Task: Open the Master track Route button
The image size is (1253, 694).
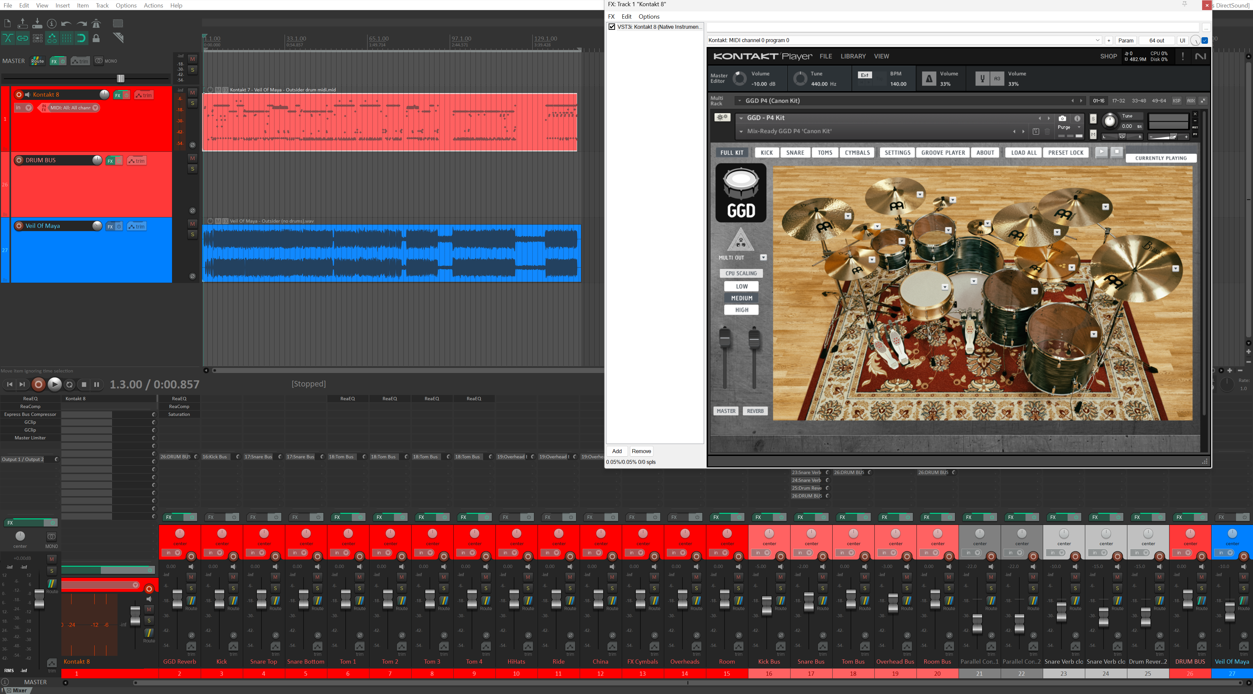Action: [38, 61]
